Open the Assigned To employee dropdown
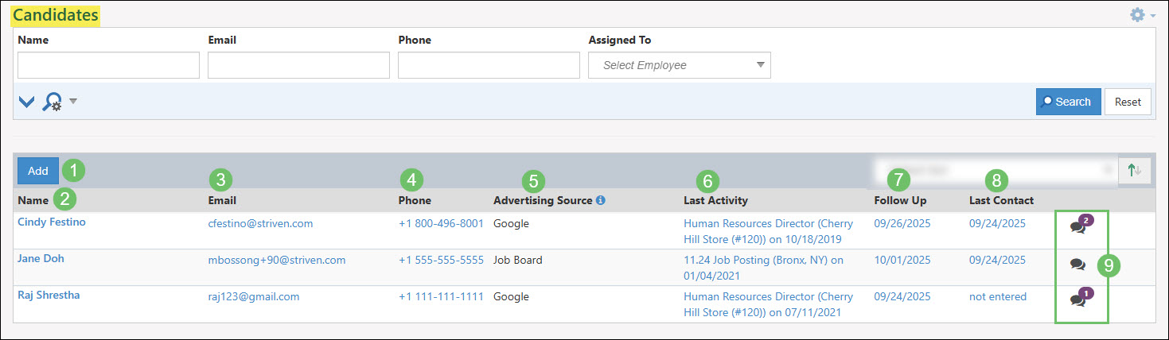 (679, 65)
